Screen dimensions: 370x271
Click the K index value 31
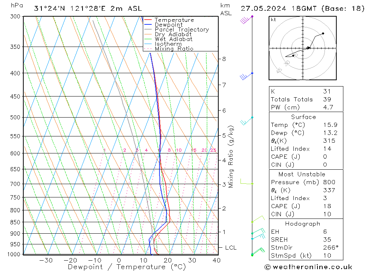pos(327,91)
